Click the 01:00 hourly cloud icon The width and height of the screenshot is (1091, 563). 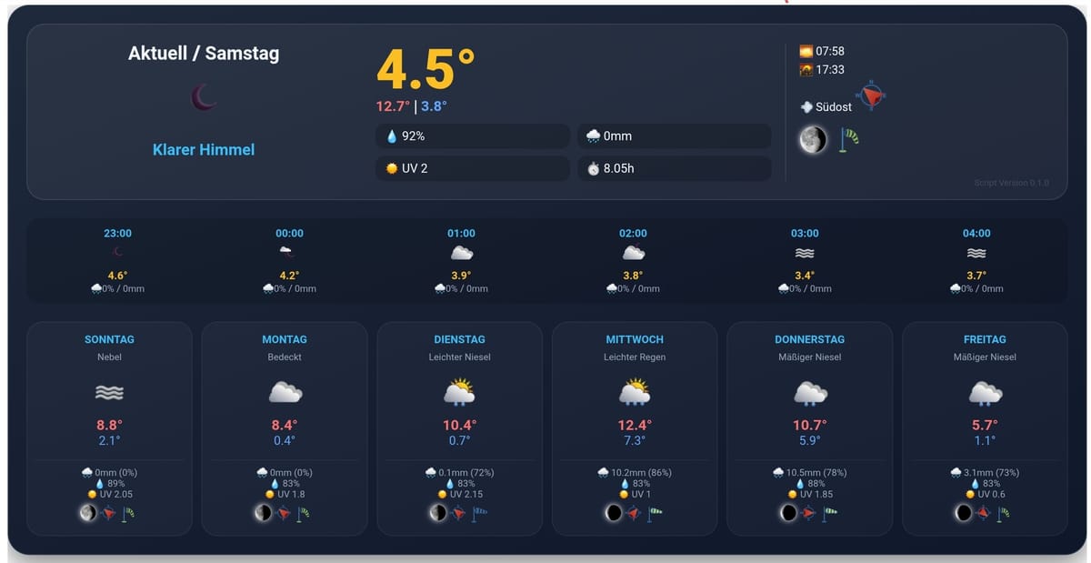click(462, 253)
